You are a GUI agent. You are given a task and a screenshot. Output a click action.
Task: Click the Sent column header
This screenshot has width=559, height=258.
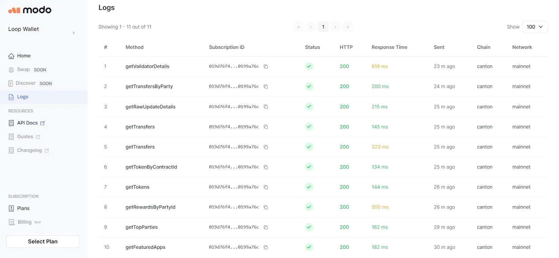439,47
